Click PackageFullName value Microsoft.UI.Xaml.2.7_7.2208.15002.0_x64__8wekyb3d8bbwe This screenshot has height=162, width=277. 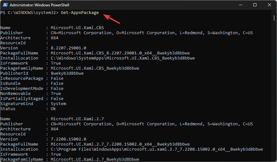pyautogui.click(x=120, y=144)
